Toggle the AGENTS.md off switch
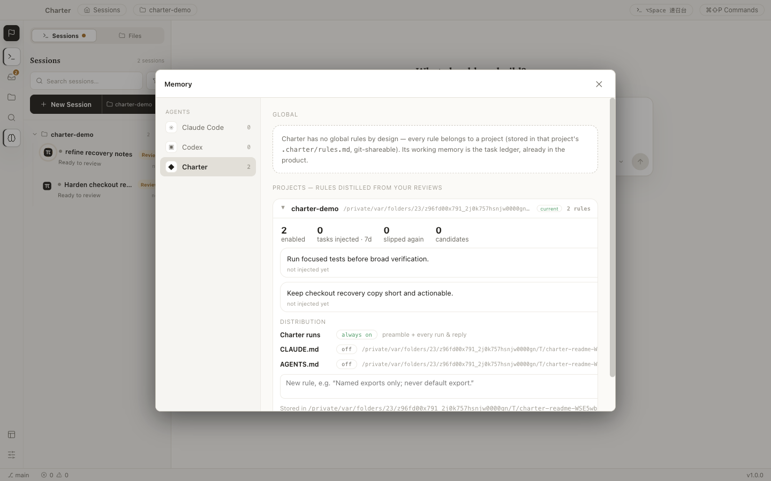771x481 pixels. point(346,364)
